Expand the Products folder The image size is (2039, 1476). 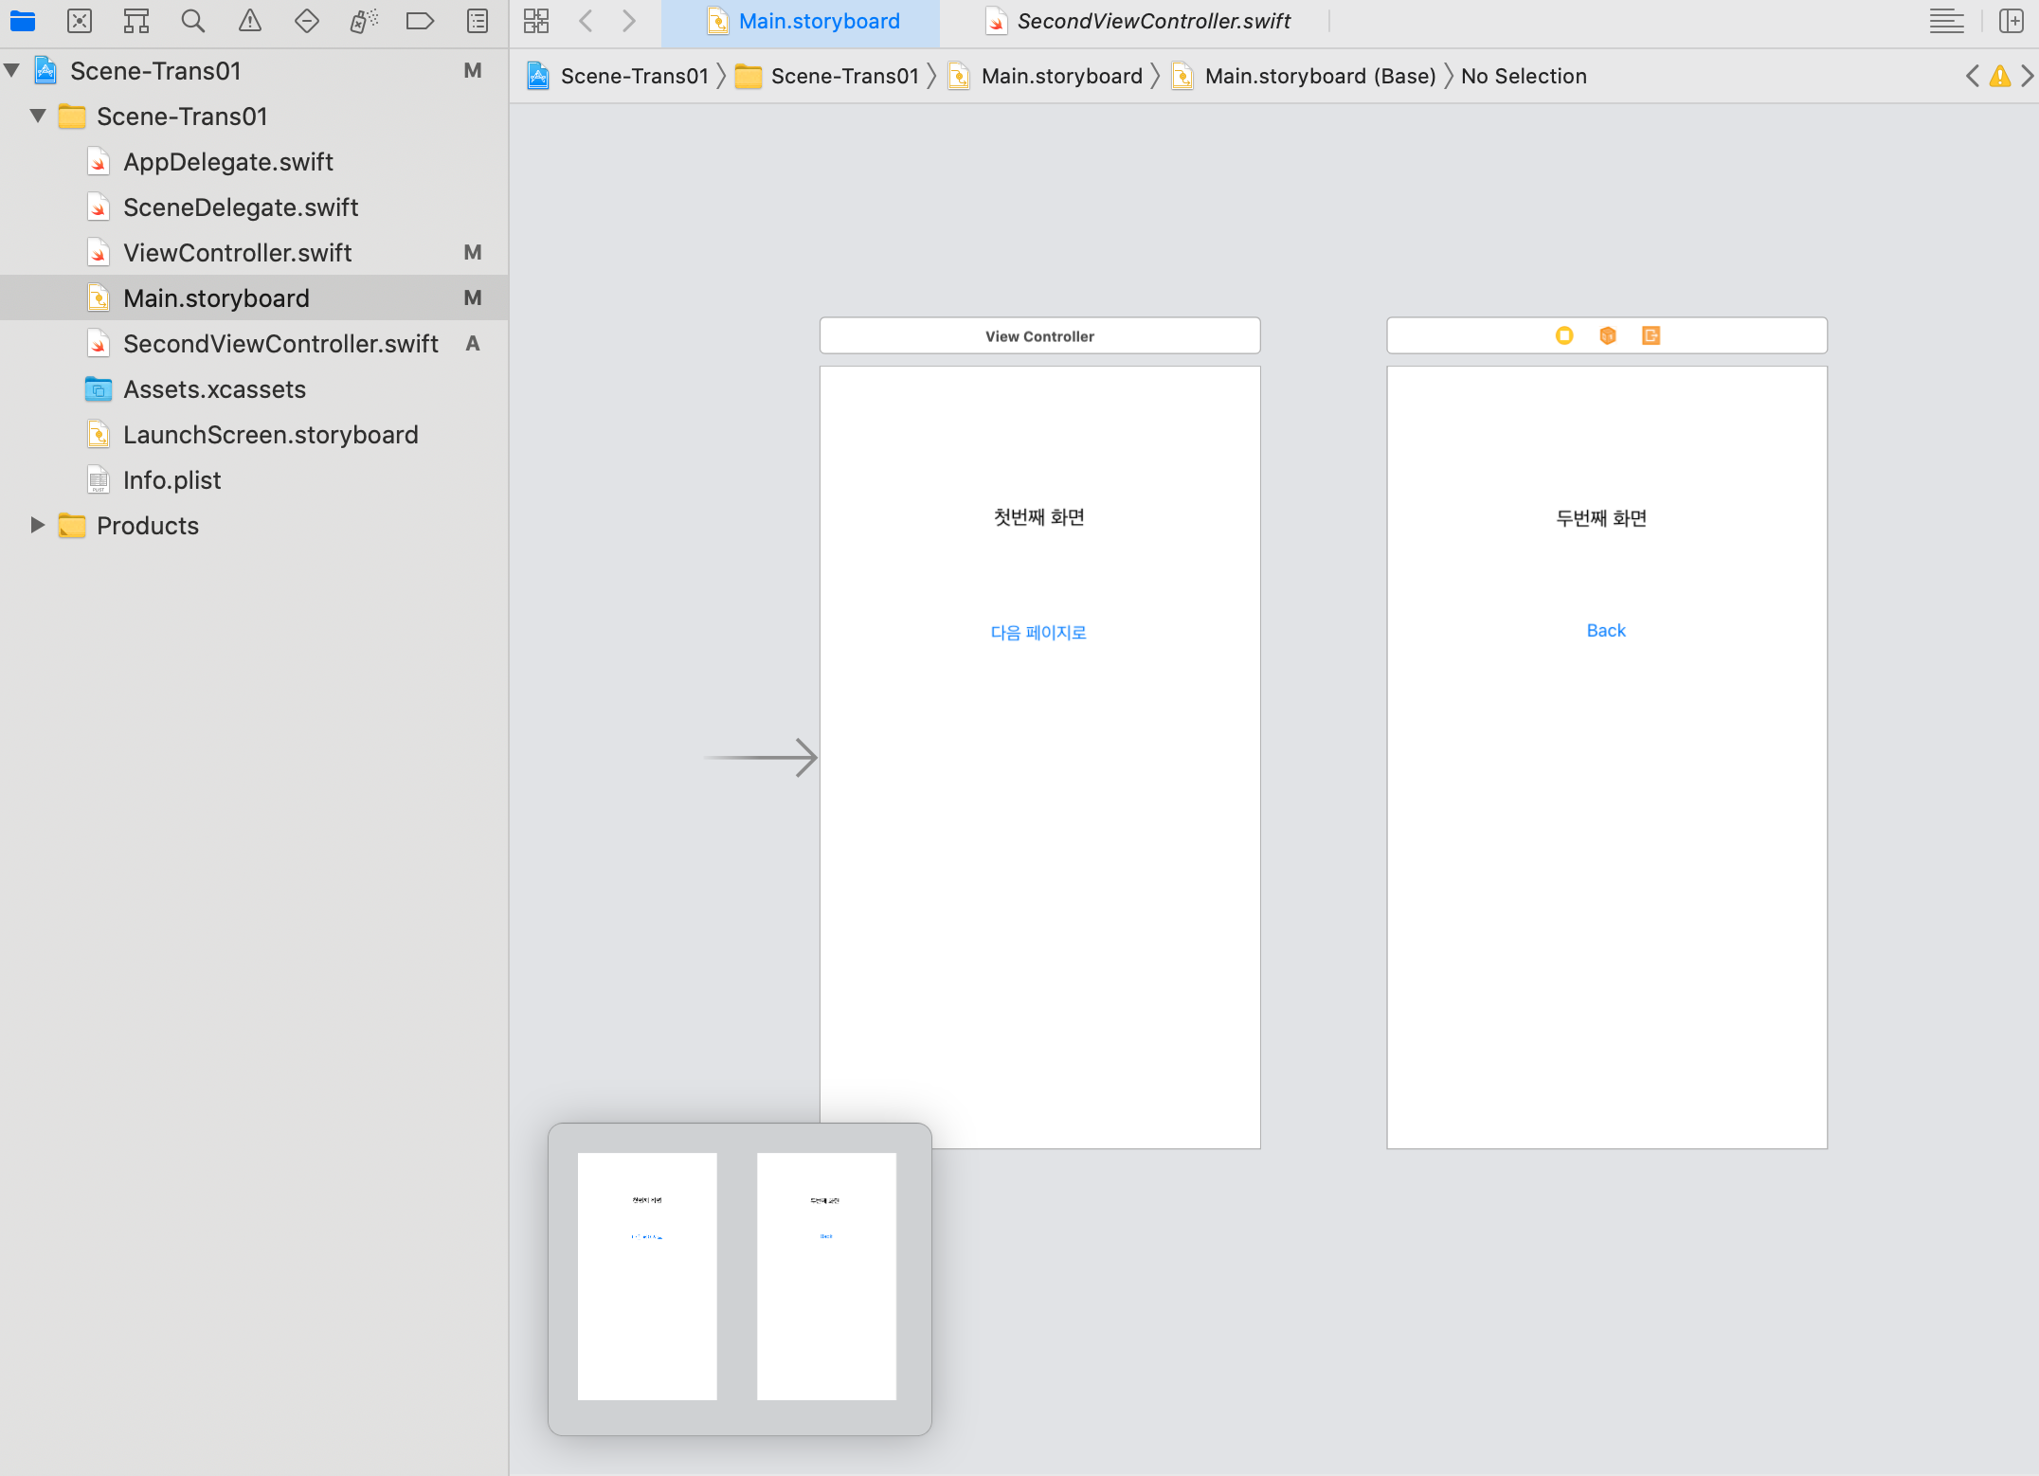pyautogui.click(x=38, y=526)
